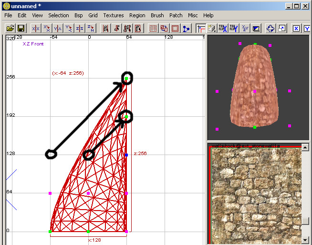Open the Brush menu
The width and height of the screenshot is (312, 245).
pos(157,15)
